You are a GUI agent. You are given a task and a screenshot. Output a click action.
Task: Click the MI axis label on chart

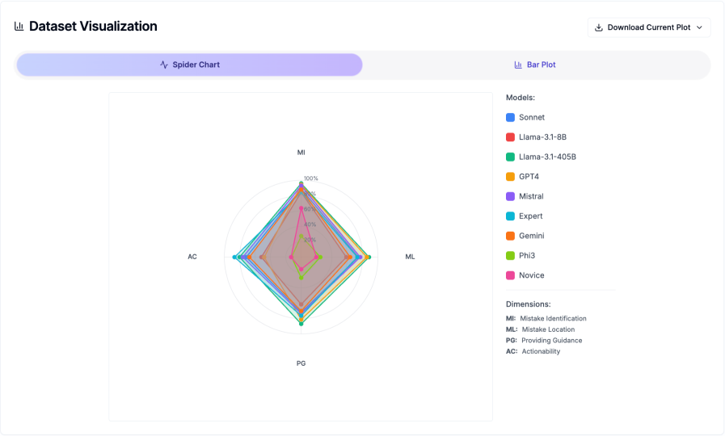tap(301, 152)
